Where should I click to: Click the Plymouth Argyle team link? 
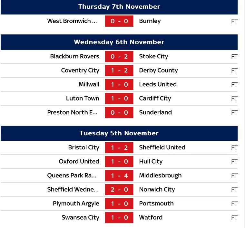tap(76, 204)
